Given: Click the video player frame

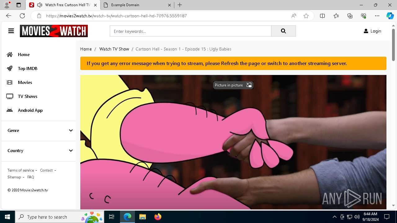Looking at the screenshot, I should (233, 142).
